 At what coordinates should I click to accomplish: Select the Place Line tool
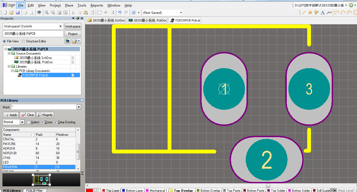(304, 12)
